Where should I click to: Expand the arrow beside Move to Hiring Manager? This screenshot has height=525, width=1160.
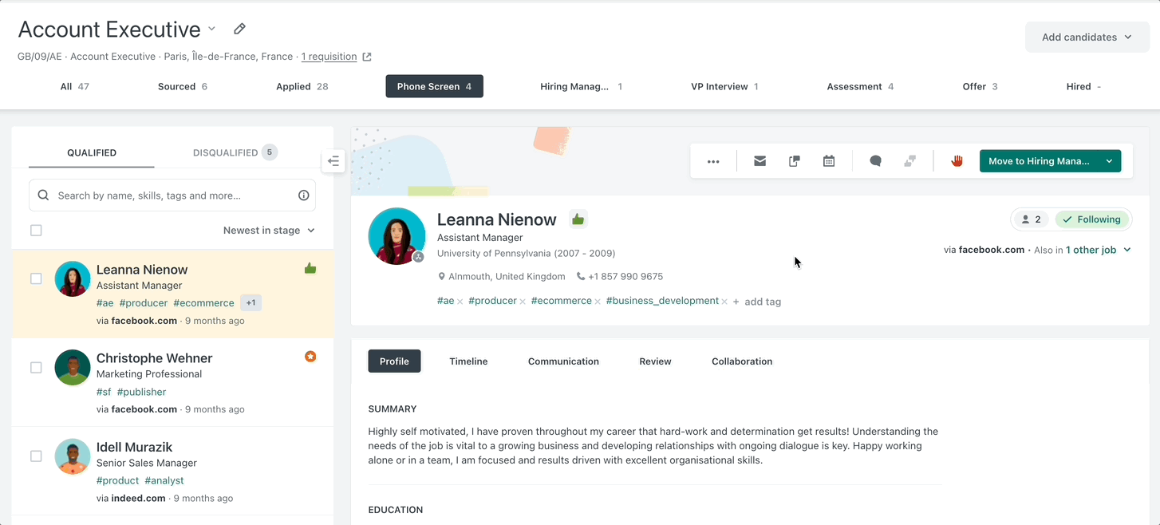[1109, 161]
